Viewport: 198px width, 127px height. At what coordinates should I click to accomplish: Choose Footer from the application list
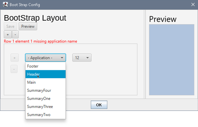(46, 66)
